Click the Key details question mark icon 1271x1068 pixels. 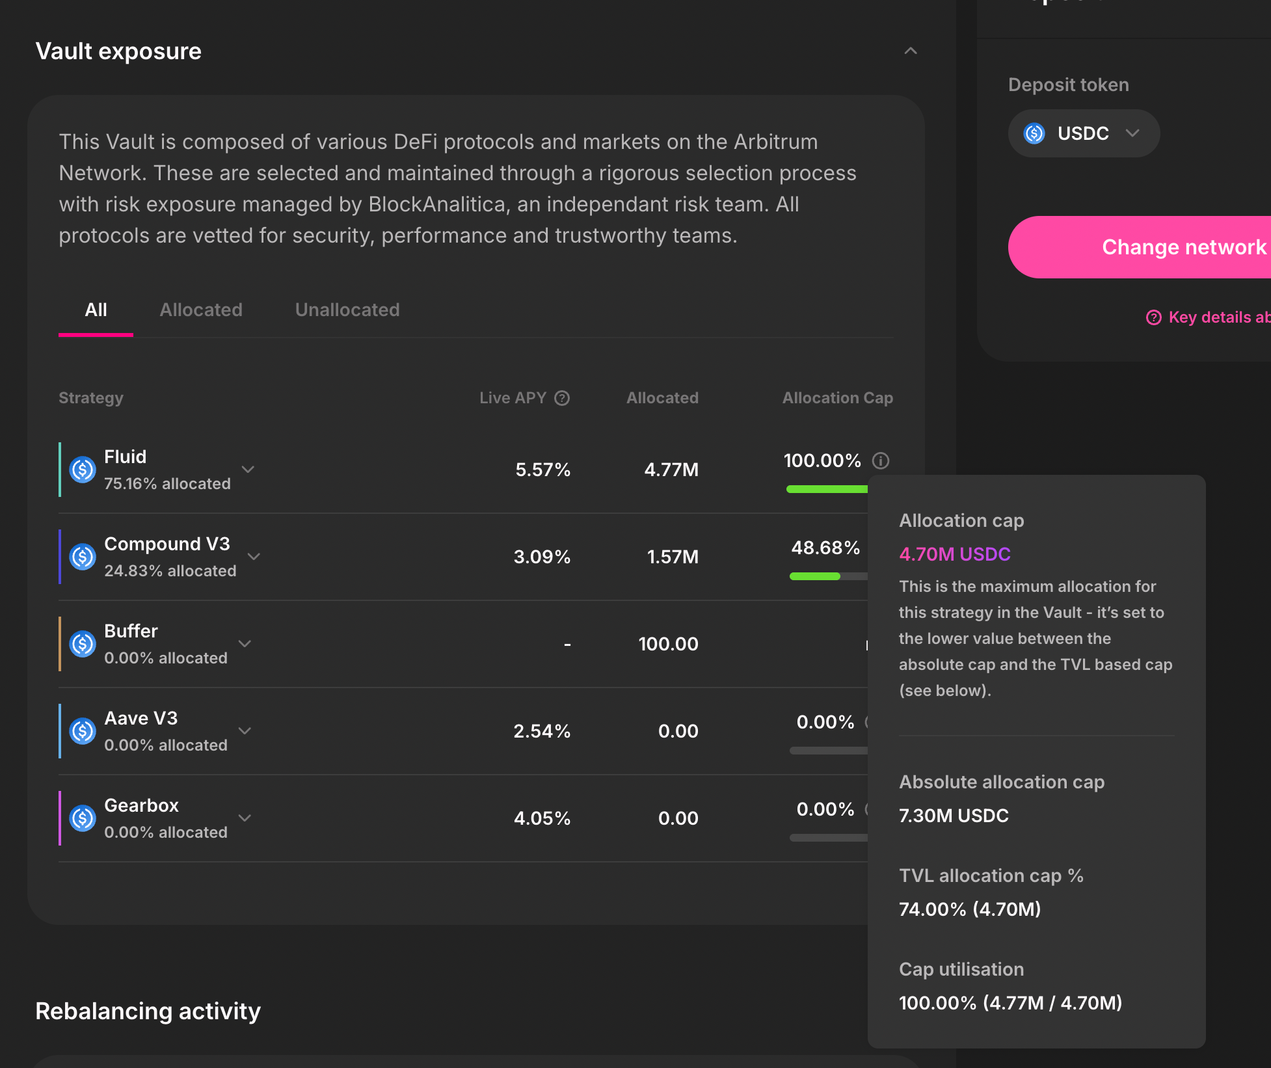[x=1153, y=317]
